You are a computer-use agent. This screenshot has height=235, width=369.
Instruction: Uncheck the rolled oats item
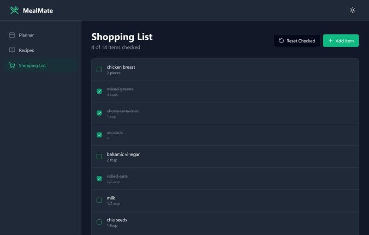point(99,178)
